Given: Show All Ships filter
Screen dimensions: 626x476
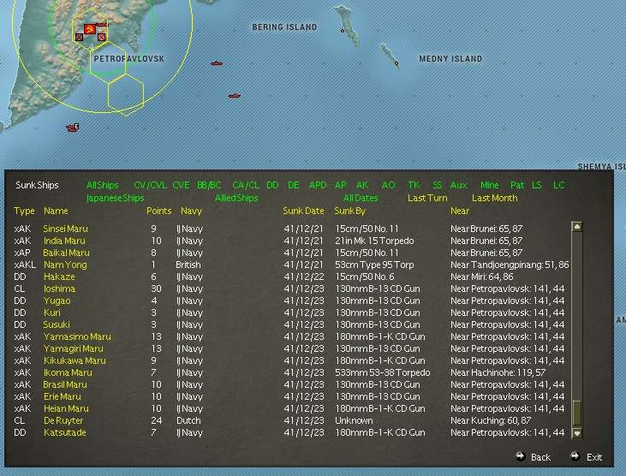Looking at the screenshot, I should coord(103,185).
